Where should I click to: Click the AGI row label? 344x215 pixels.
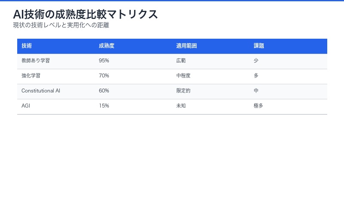point(26,106)
